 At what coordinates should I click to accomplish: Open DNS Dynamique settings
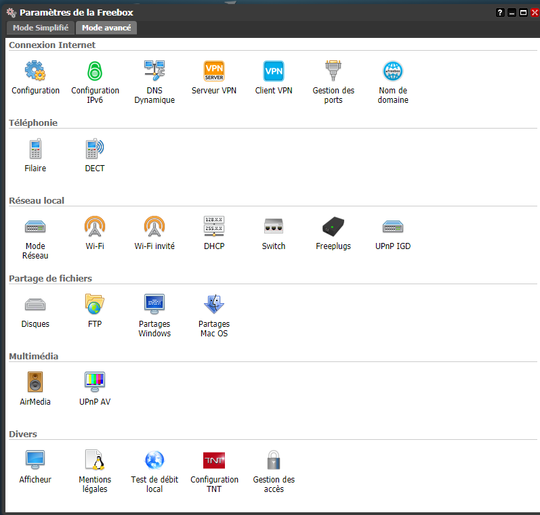click(x=154, y=71)
